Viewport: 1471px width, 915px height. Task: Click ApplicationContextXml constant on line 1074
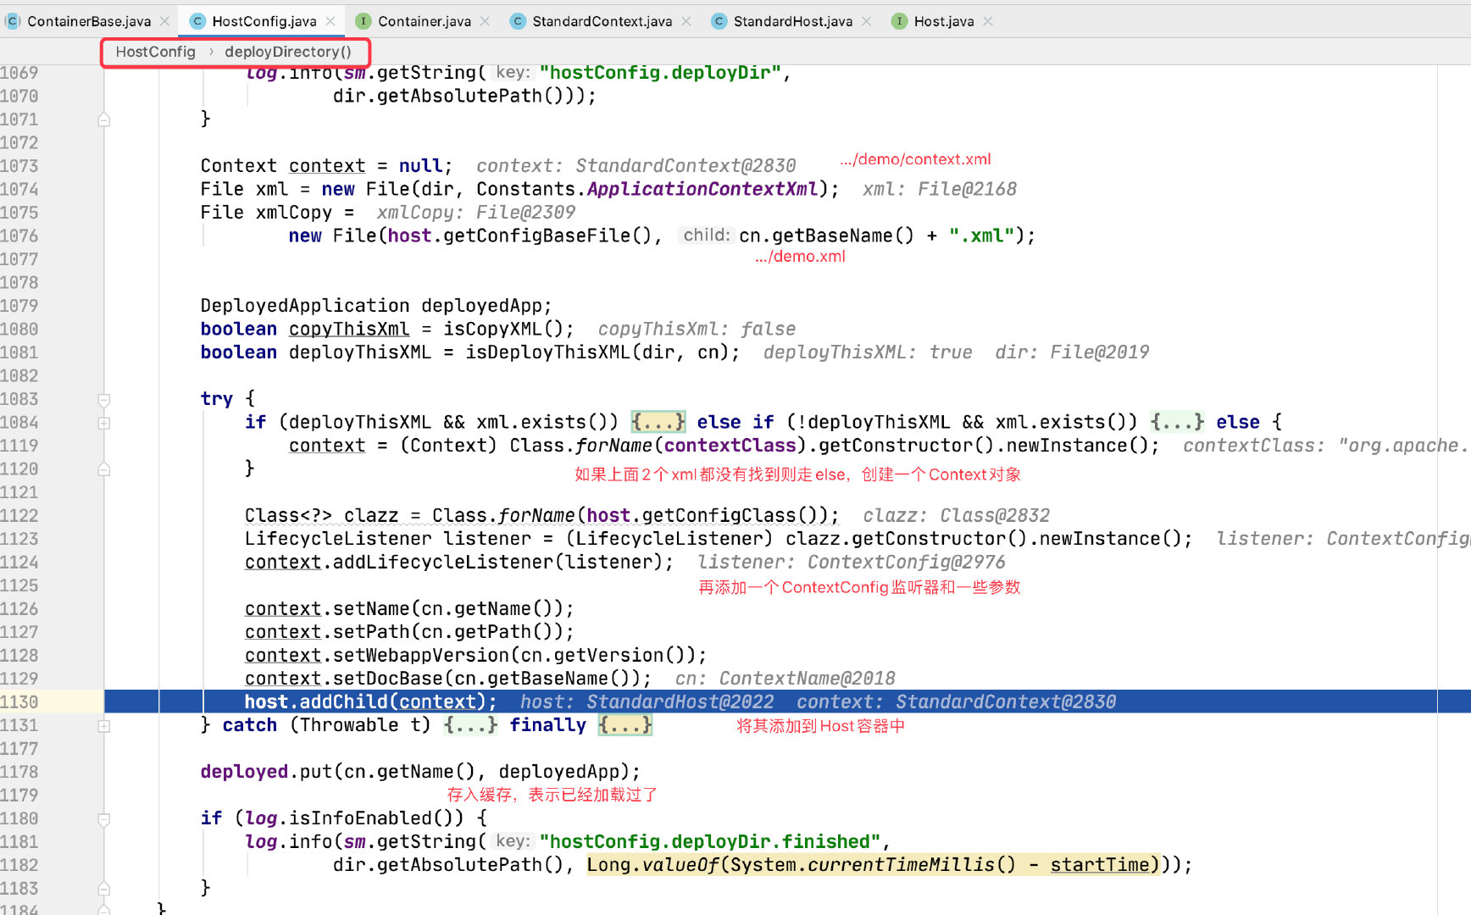pyautogui.click(x=702, y=189)
